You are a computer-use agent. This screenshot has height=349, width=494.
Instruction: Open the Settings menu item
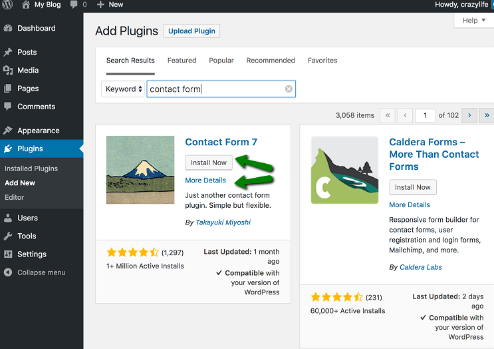[x=42, y=254]
